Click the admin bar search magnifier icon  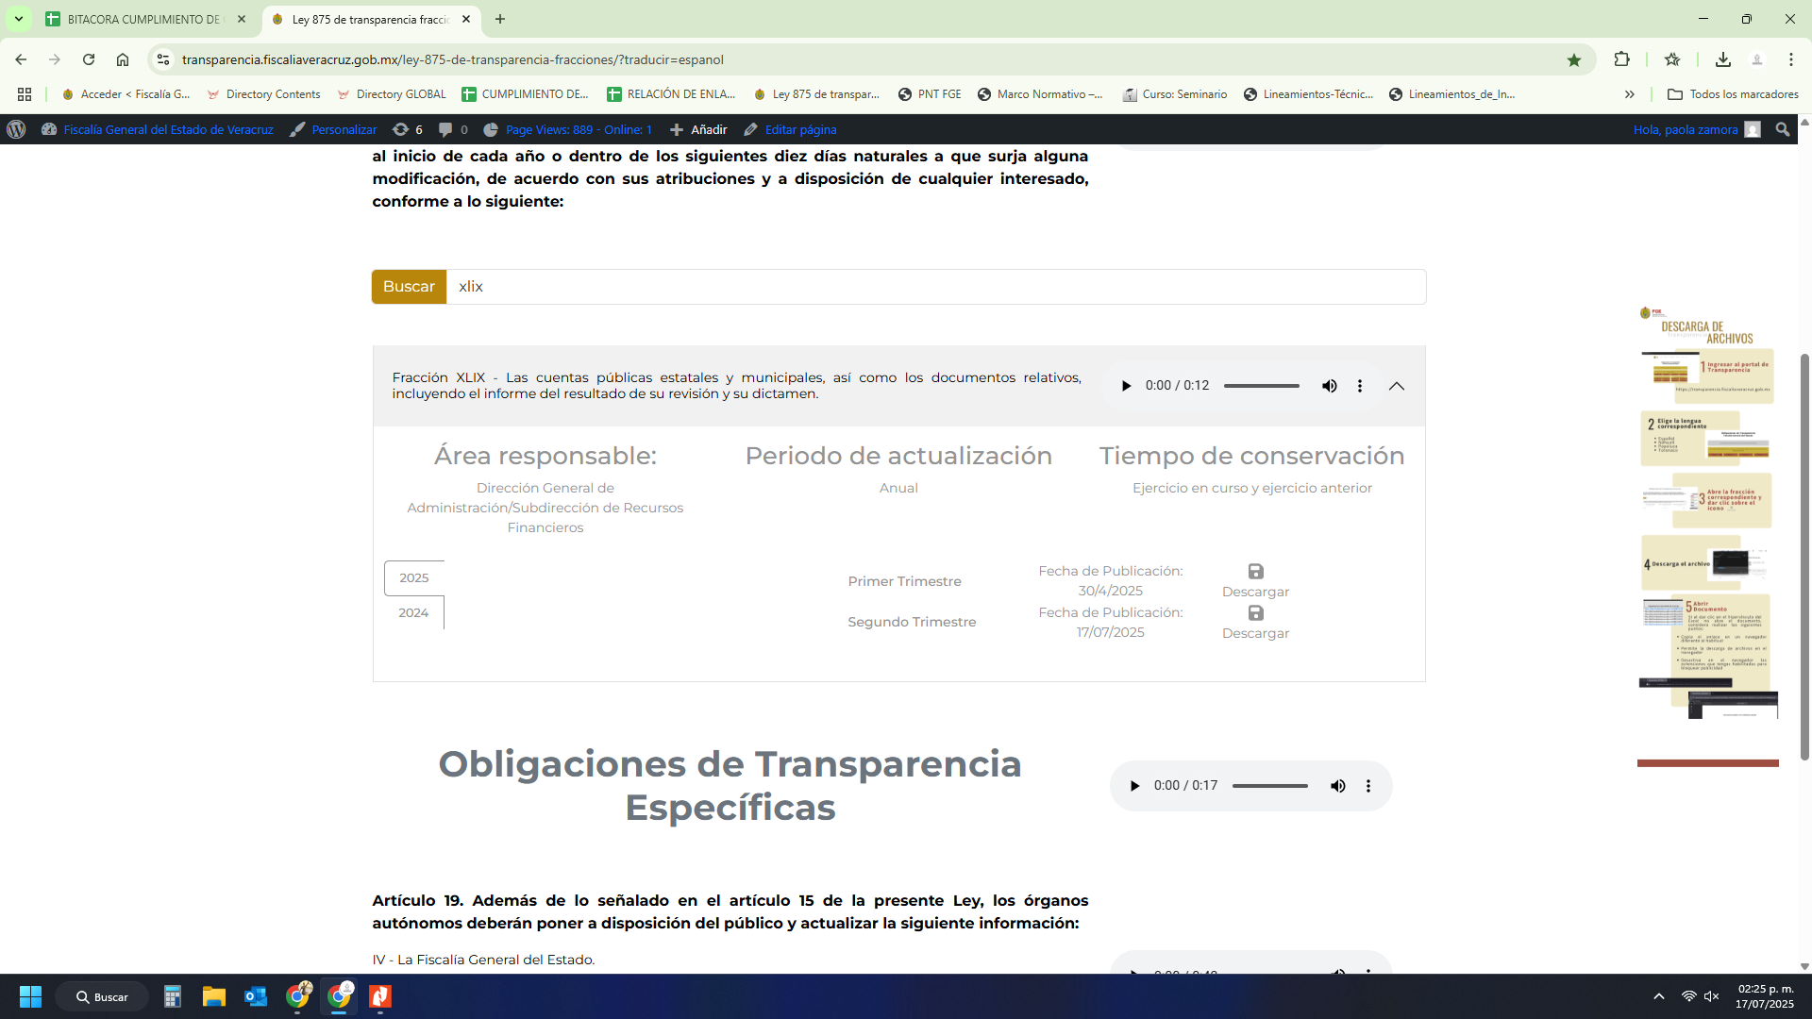1782,130
